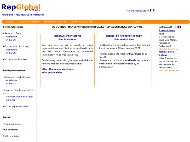
Task: Click 'worldwide rep' profile link
Action: (x=133, y=60)
